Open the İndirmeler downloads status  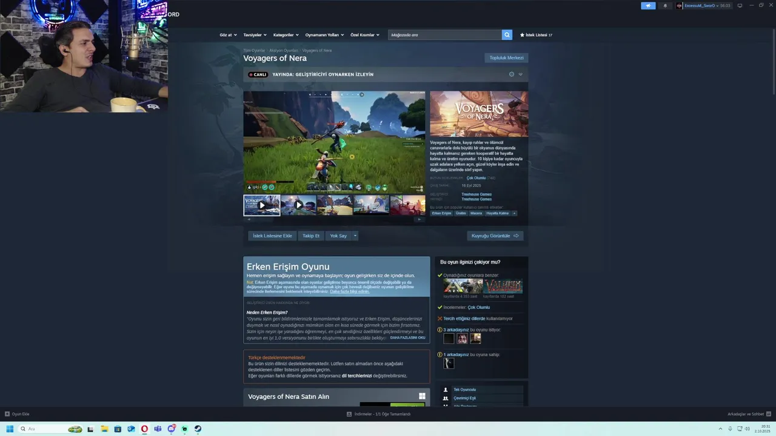(378, 414)
